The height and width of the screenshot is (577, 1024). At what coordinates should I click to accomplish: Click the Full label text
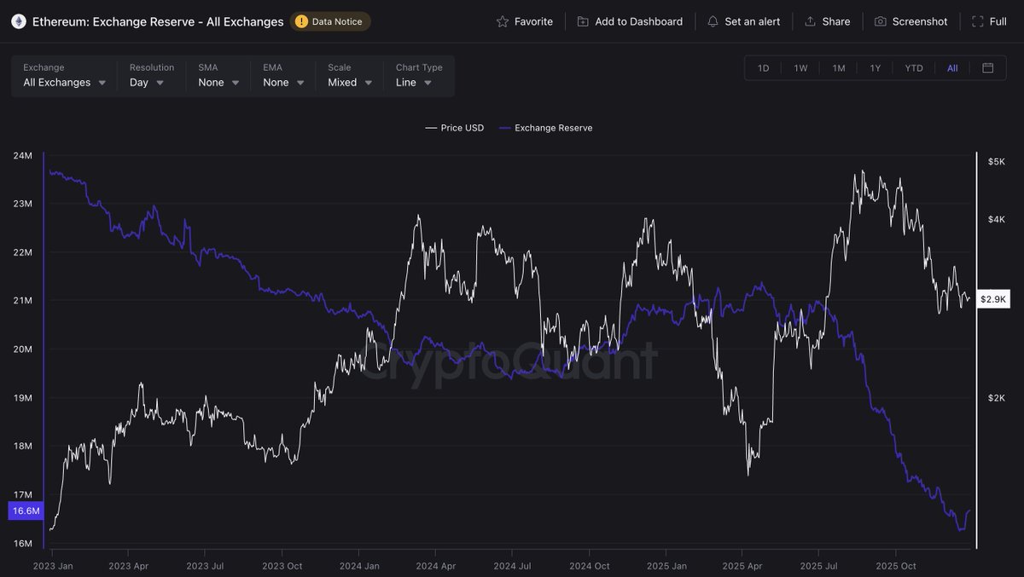pos(998,21)
